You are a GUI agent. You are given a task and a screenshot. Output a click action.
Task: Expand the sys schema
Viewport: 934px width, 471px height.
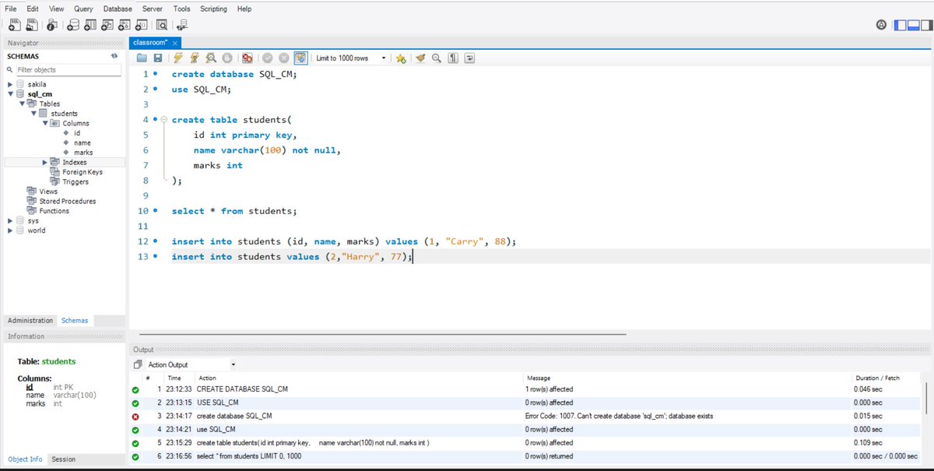click(x=10, y=220)
